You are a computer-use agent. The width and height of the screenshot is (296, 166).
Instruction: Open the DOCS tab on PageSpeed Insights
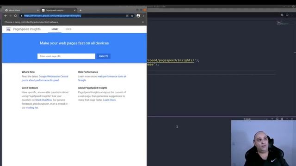point(68,29)
